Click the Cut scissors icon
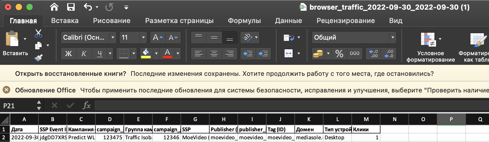This screenshot has width=489, height=142. pyautogui.click(x=38, y=33)
